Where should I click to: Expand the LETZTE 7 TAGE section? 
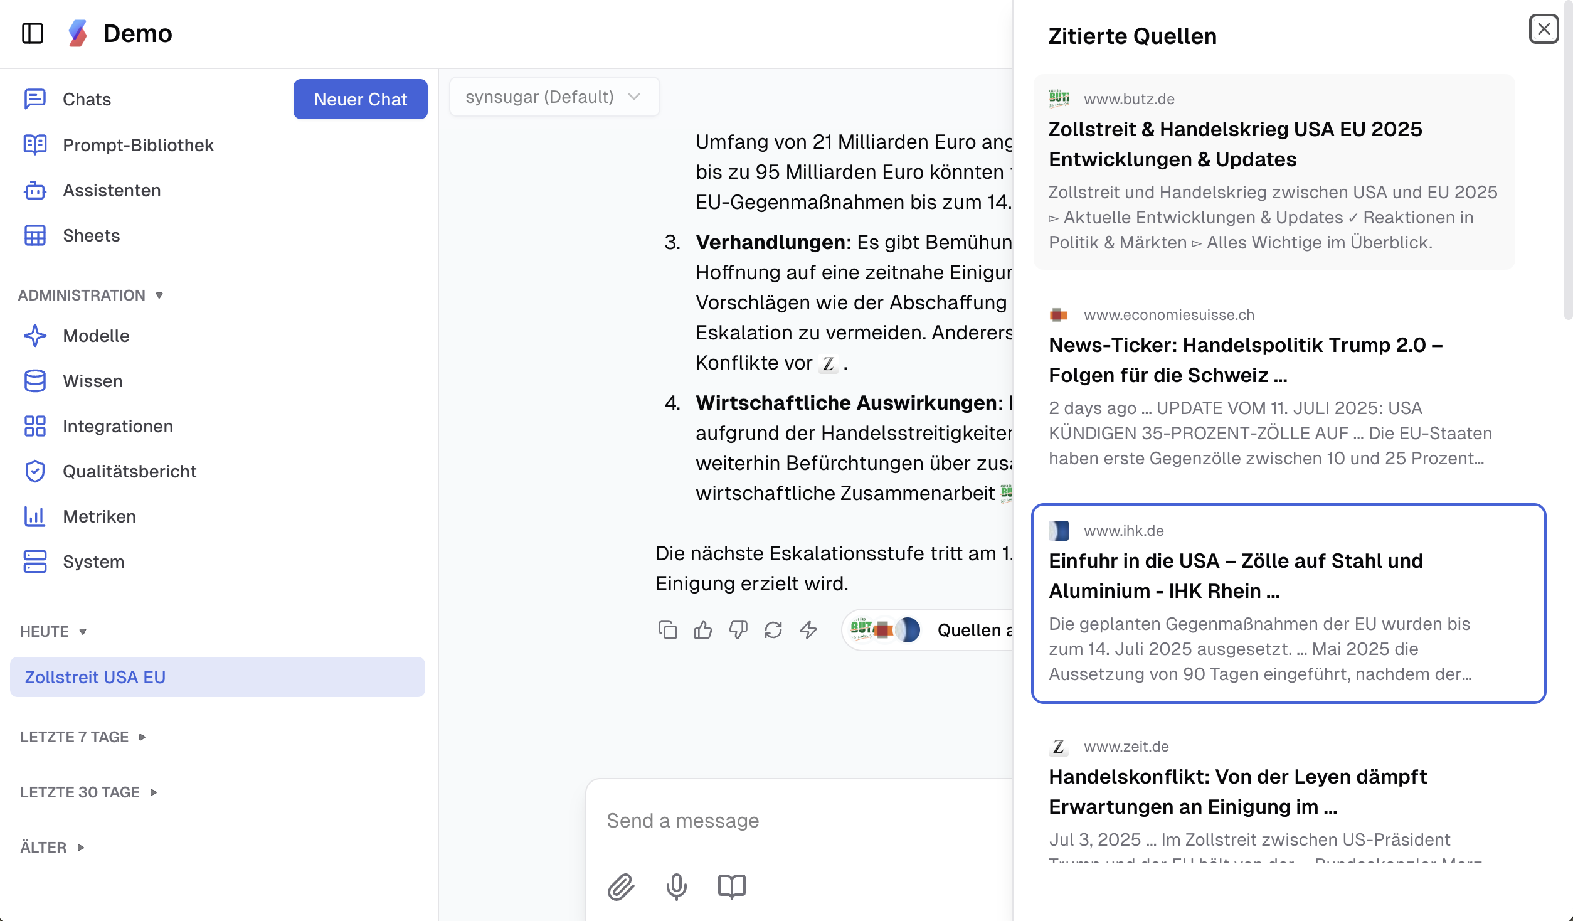tap(83, 737)
